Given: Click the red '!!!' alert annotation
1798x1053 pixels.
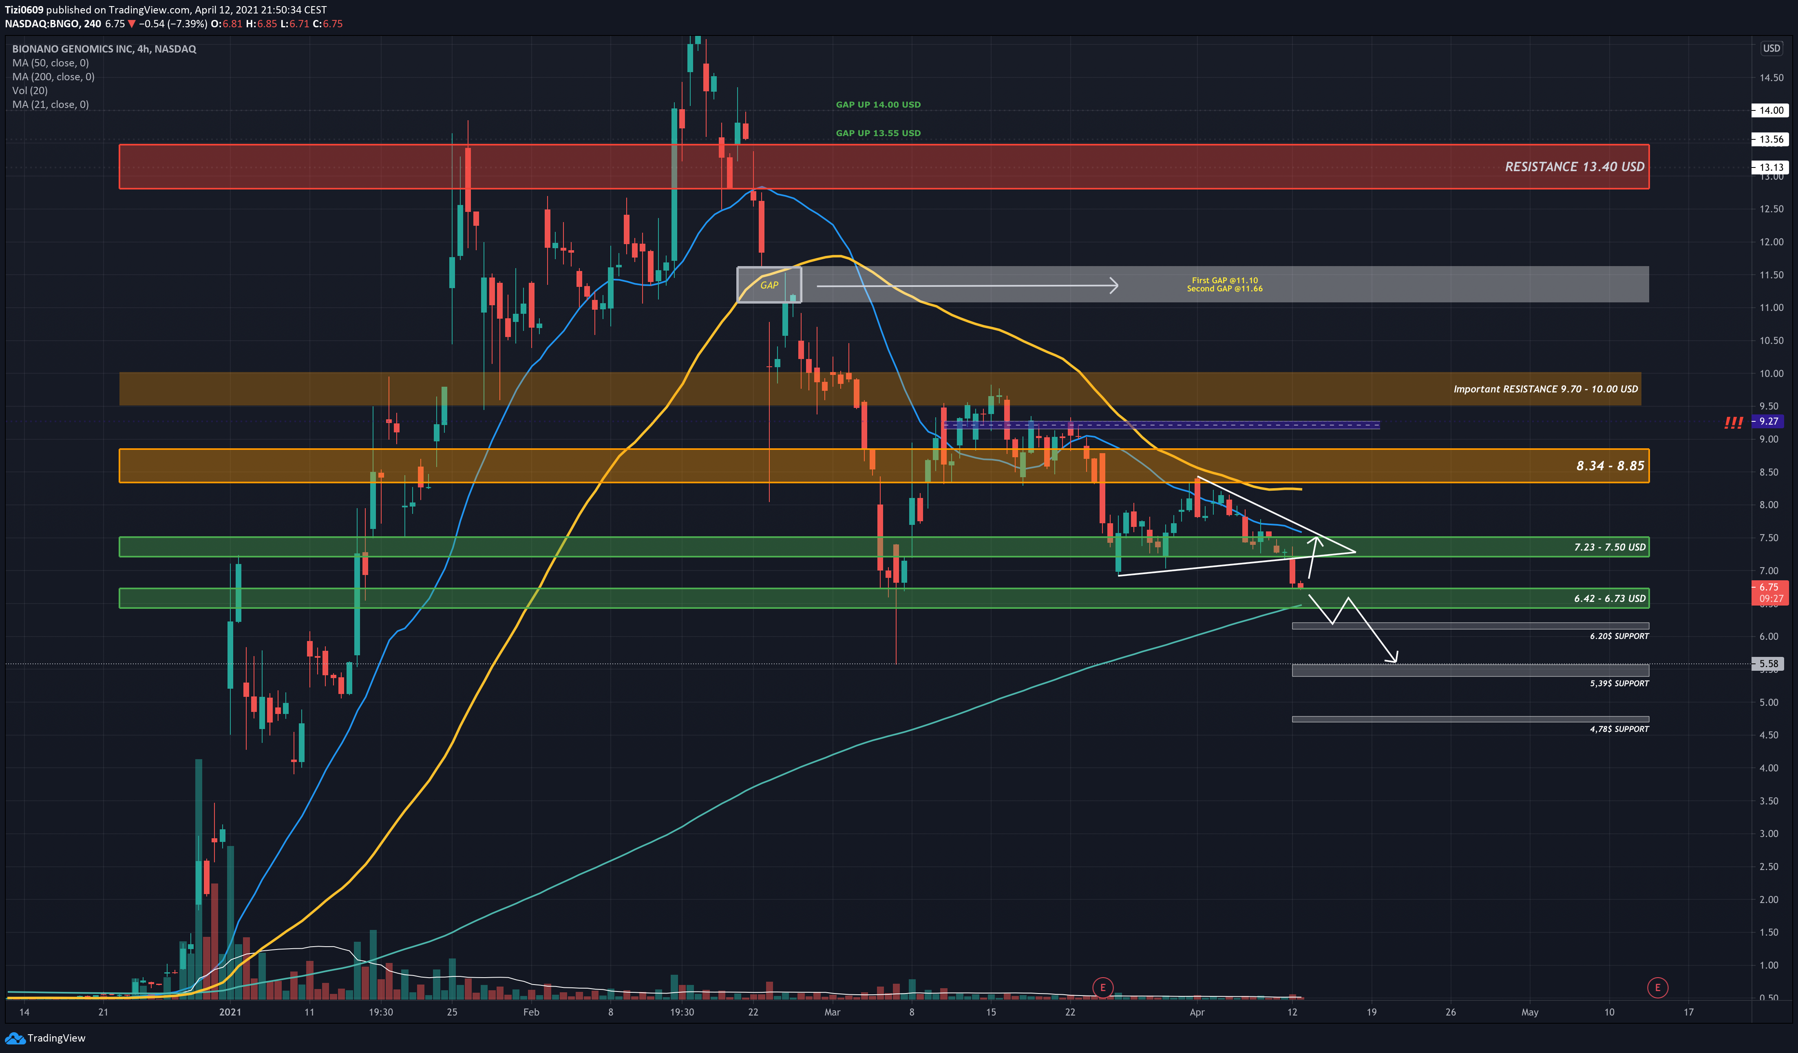Looking at the screenshot, I should pos(1733,423).
